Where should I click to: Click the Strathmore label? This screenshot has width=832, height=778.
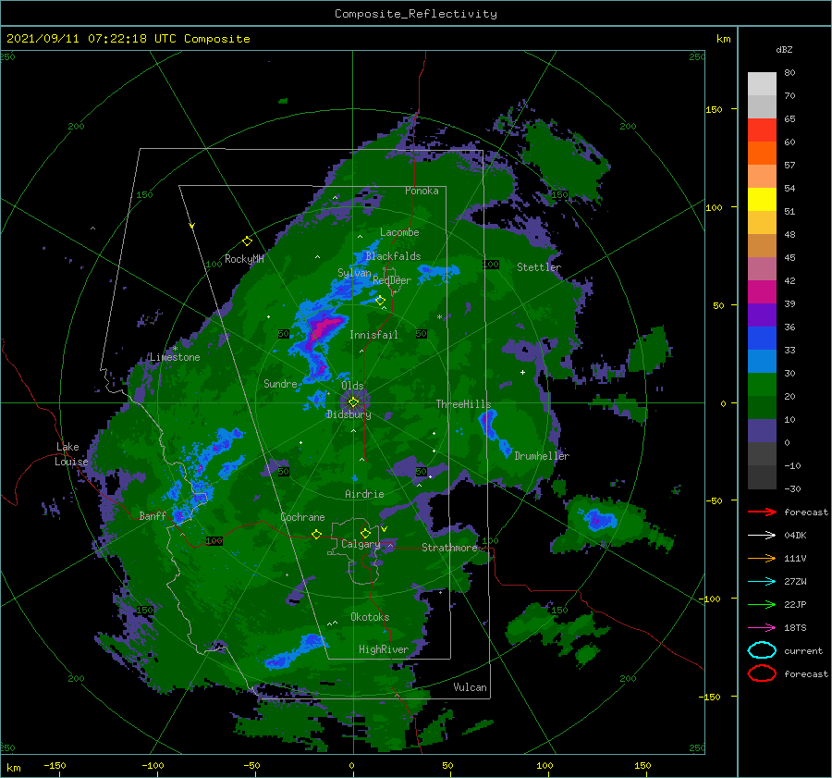(449, 548)
